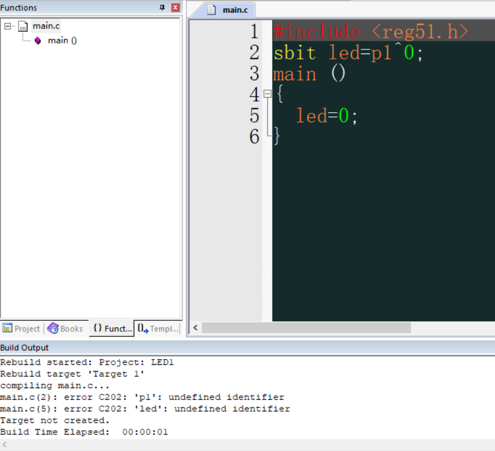Click editor horizontal scrollbar left arrow
The image size is (495, 451).
[195, 328]
